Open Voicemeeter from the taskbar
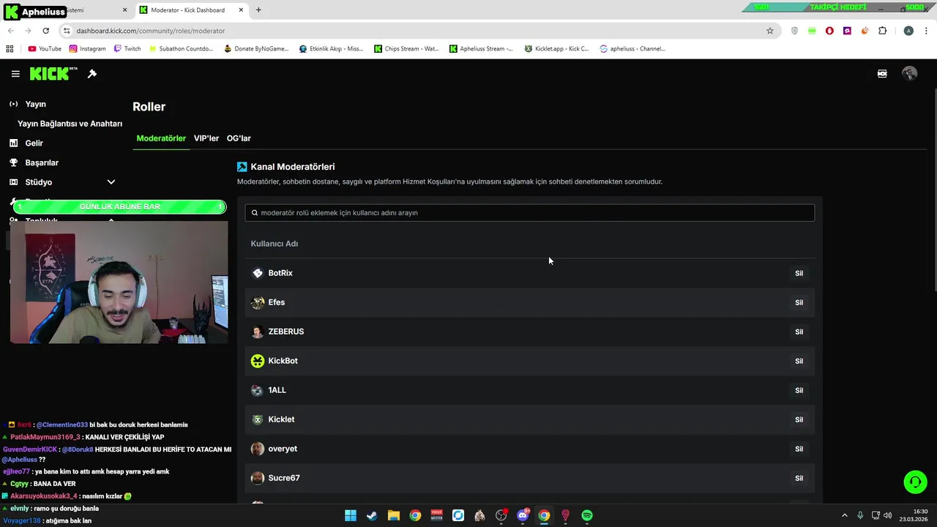Viewport: 937px width, 527px height. [437, 515]
